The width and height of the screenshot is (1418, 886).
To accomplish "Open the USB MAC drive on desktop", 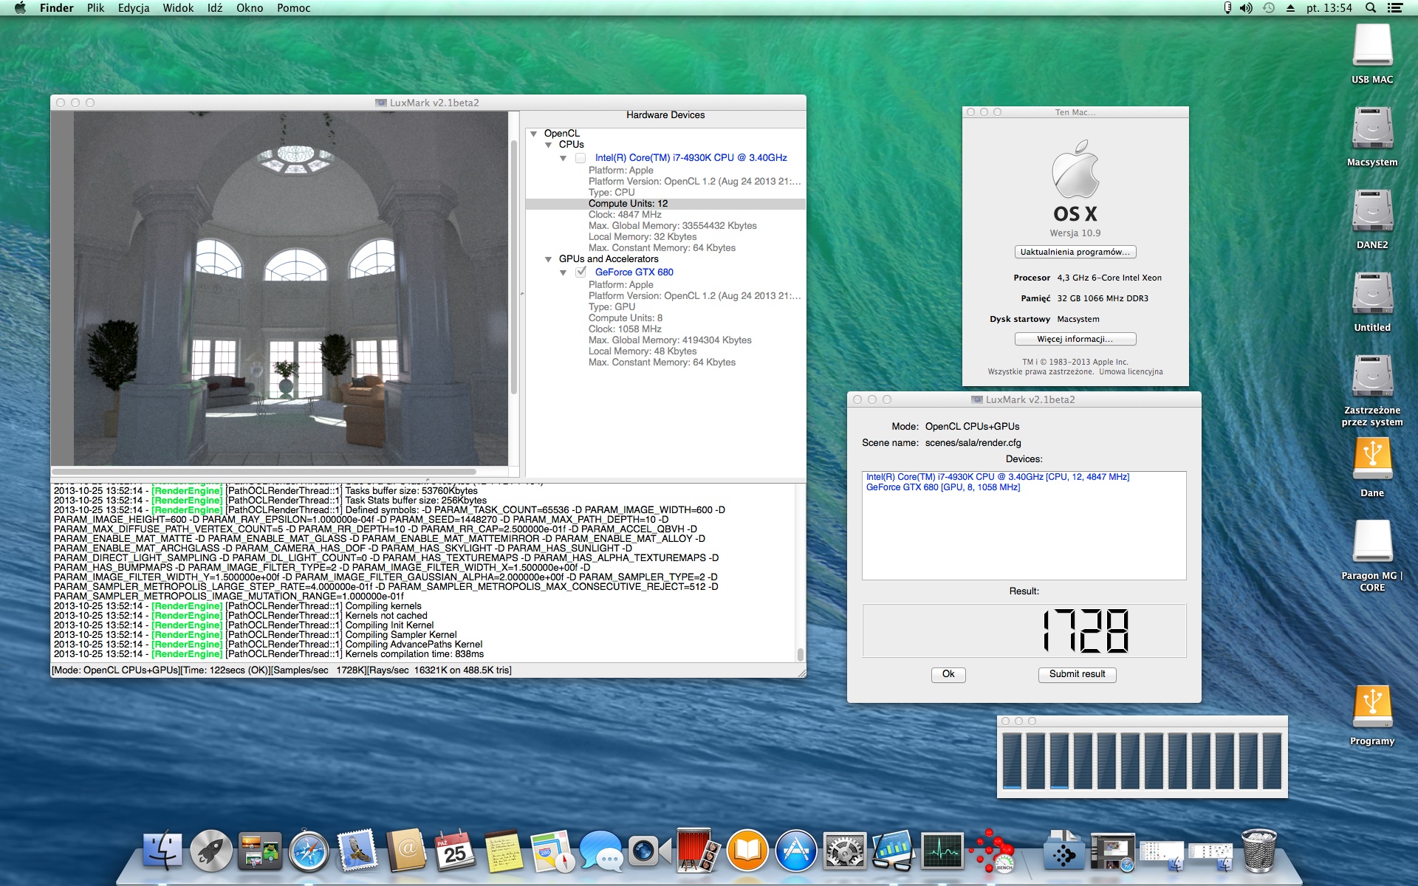I will [x=1372, y=54].
